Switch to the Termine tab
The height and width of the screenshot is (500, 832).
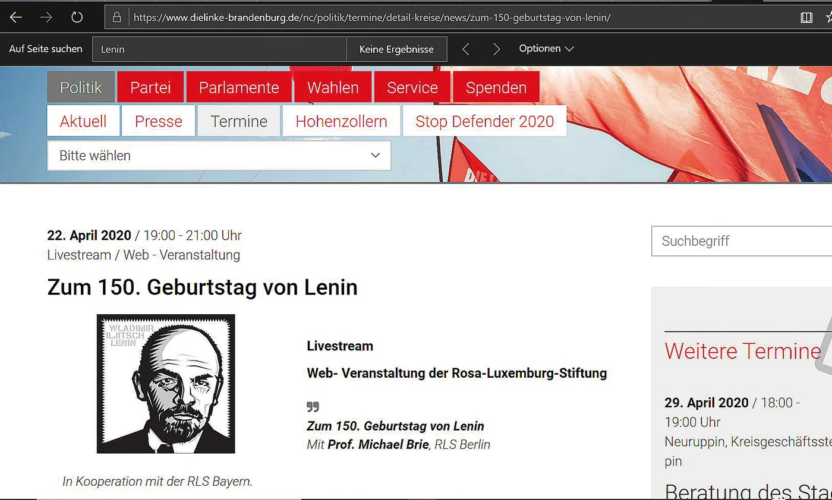click(239, 121)
